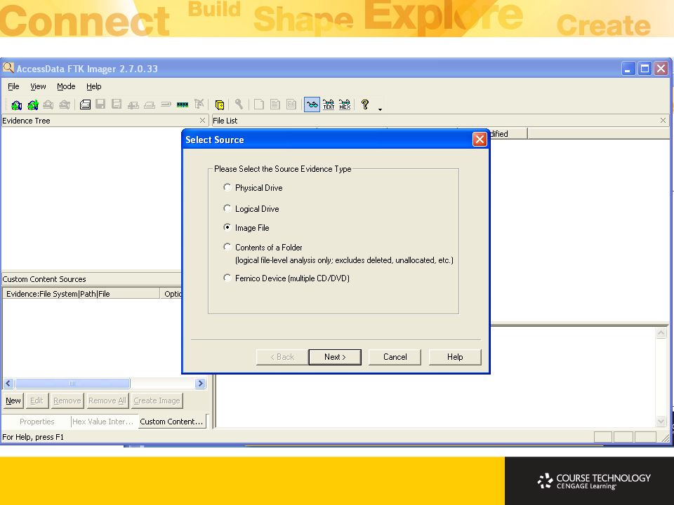Viewport: 674px width, 505px height.
Task: Select the Logical Drive radio button
Action: 227,208
